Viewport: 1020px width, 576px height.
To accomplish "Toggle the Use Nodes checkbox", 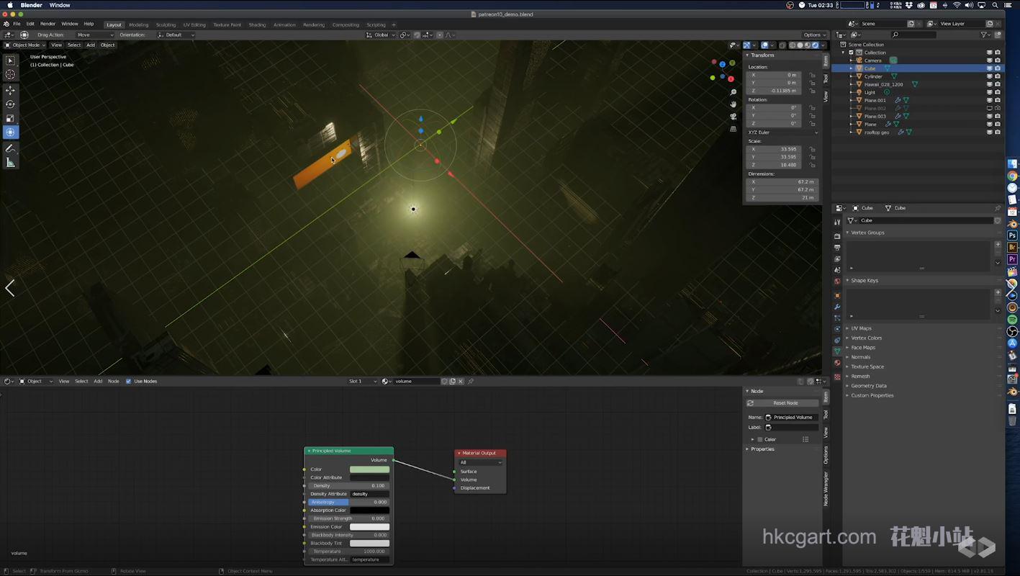I will click(x=129, y=381).
